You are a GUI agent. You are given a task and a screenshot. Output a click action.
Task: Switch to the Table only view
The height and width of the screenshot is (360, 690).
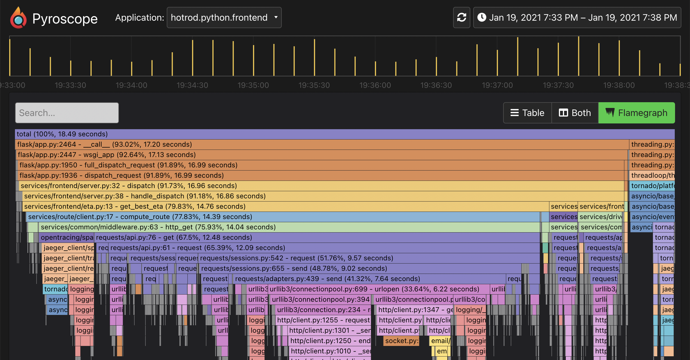[527, 113]
